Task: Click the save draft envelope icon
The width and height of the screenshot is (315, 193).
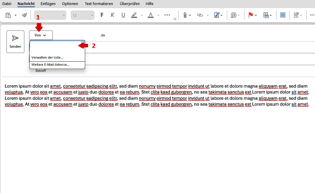Action: coord(266,15)
